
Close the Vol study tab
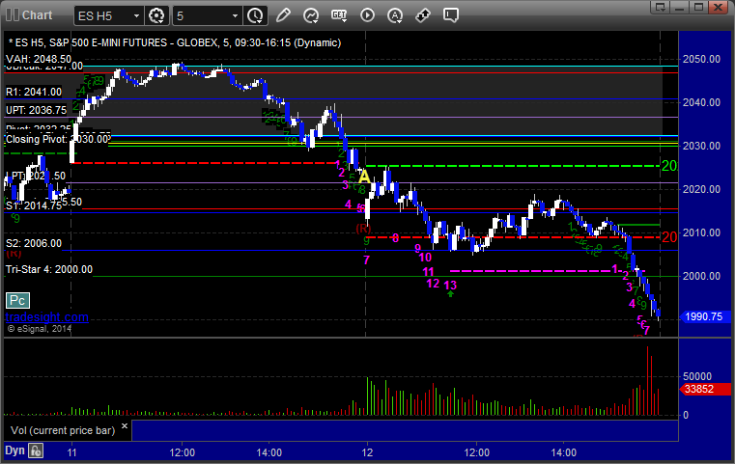pos(125,426)
